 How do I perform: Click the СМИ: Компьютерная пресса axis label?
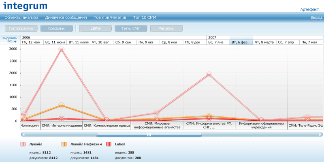(x=107, y=126)
